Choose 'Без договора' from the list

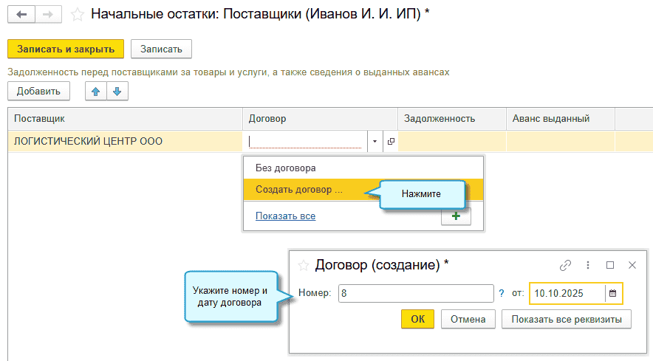pyautogui.click(x=286, y=168)
